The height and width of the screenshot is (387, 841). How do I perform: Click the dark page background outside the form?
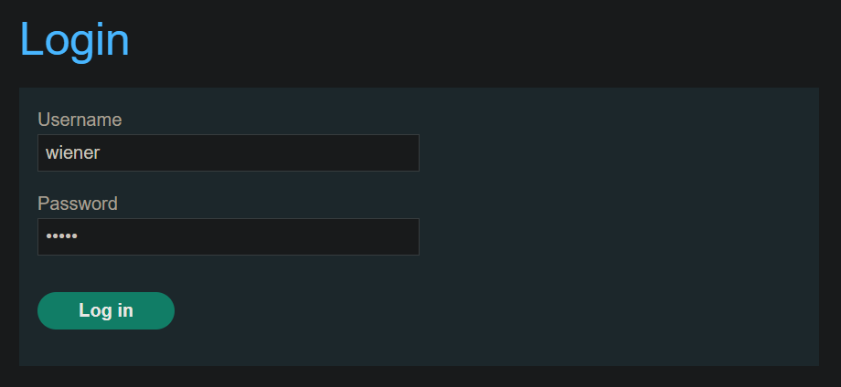click(483, 43)
